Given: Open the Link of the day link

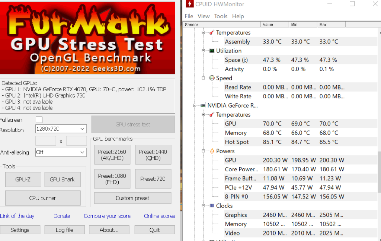Looking at the screenshot, I should (17, 216).
